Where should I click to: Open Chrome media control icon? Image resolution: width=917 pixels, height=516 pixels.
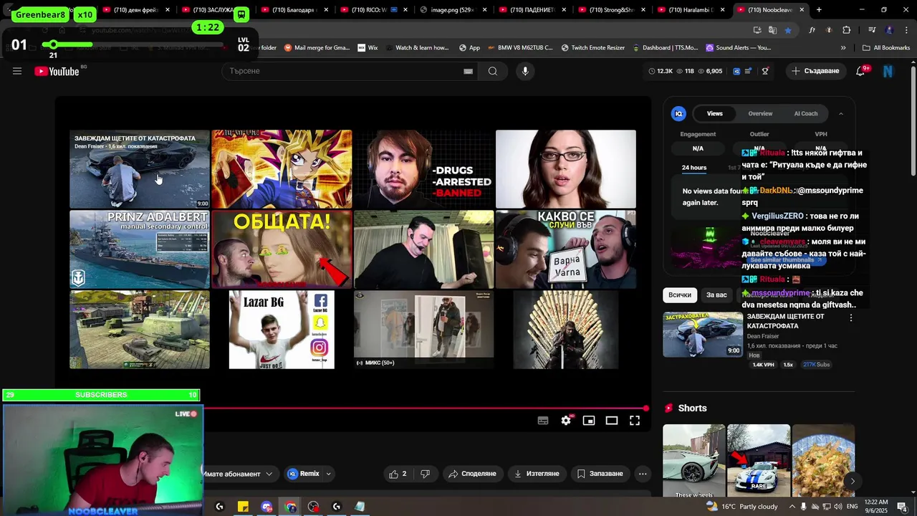click(872, 30)
